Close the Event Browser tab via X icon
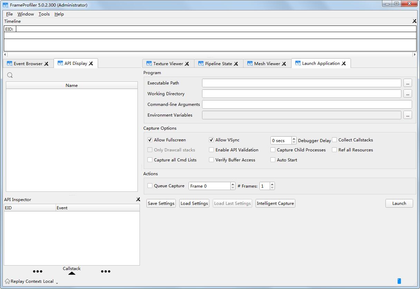This screenshot has width=420, height=289. pyautogui.click(x=46, y=64)
